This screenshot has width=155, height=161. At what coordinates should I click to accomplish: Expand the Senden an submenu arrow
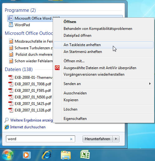point(150,84)
